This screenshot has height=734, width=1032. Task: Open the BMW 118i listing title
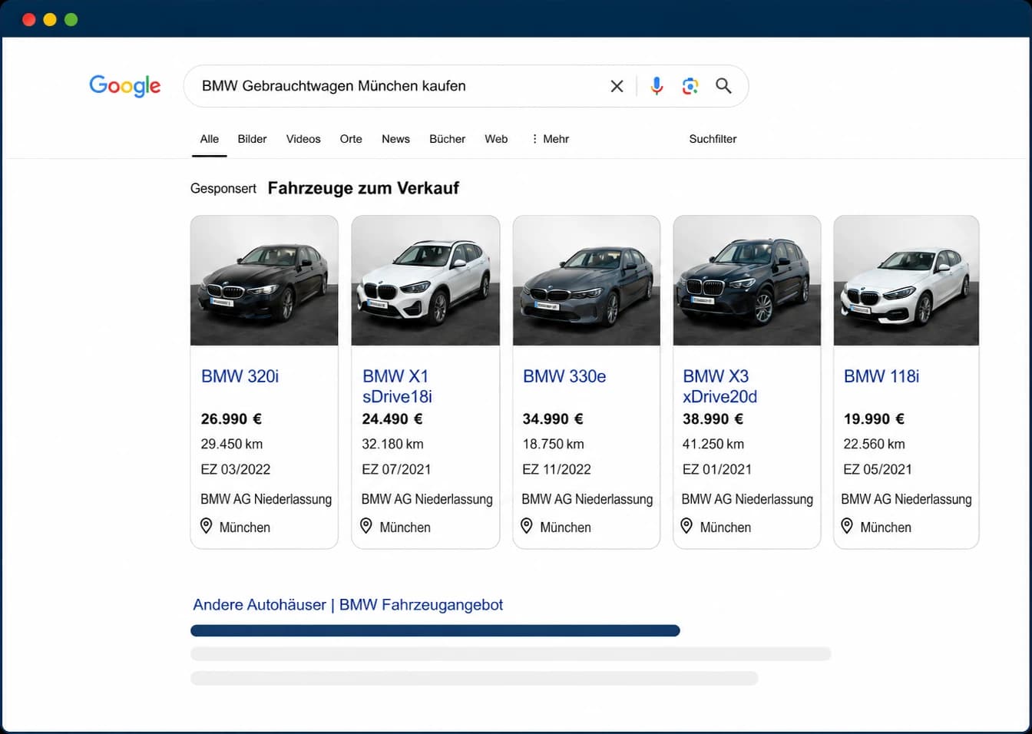(881, 376)
